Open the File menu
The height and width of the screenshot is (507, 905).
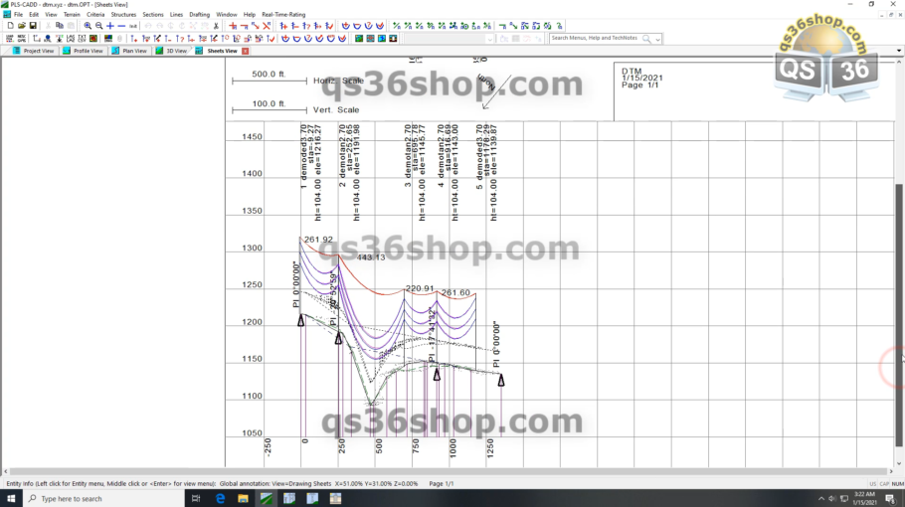(19, 15)
